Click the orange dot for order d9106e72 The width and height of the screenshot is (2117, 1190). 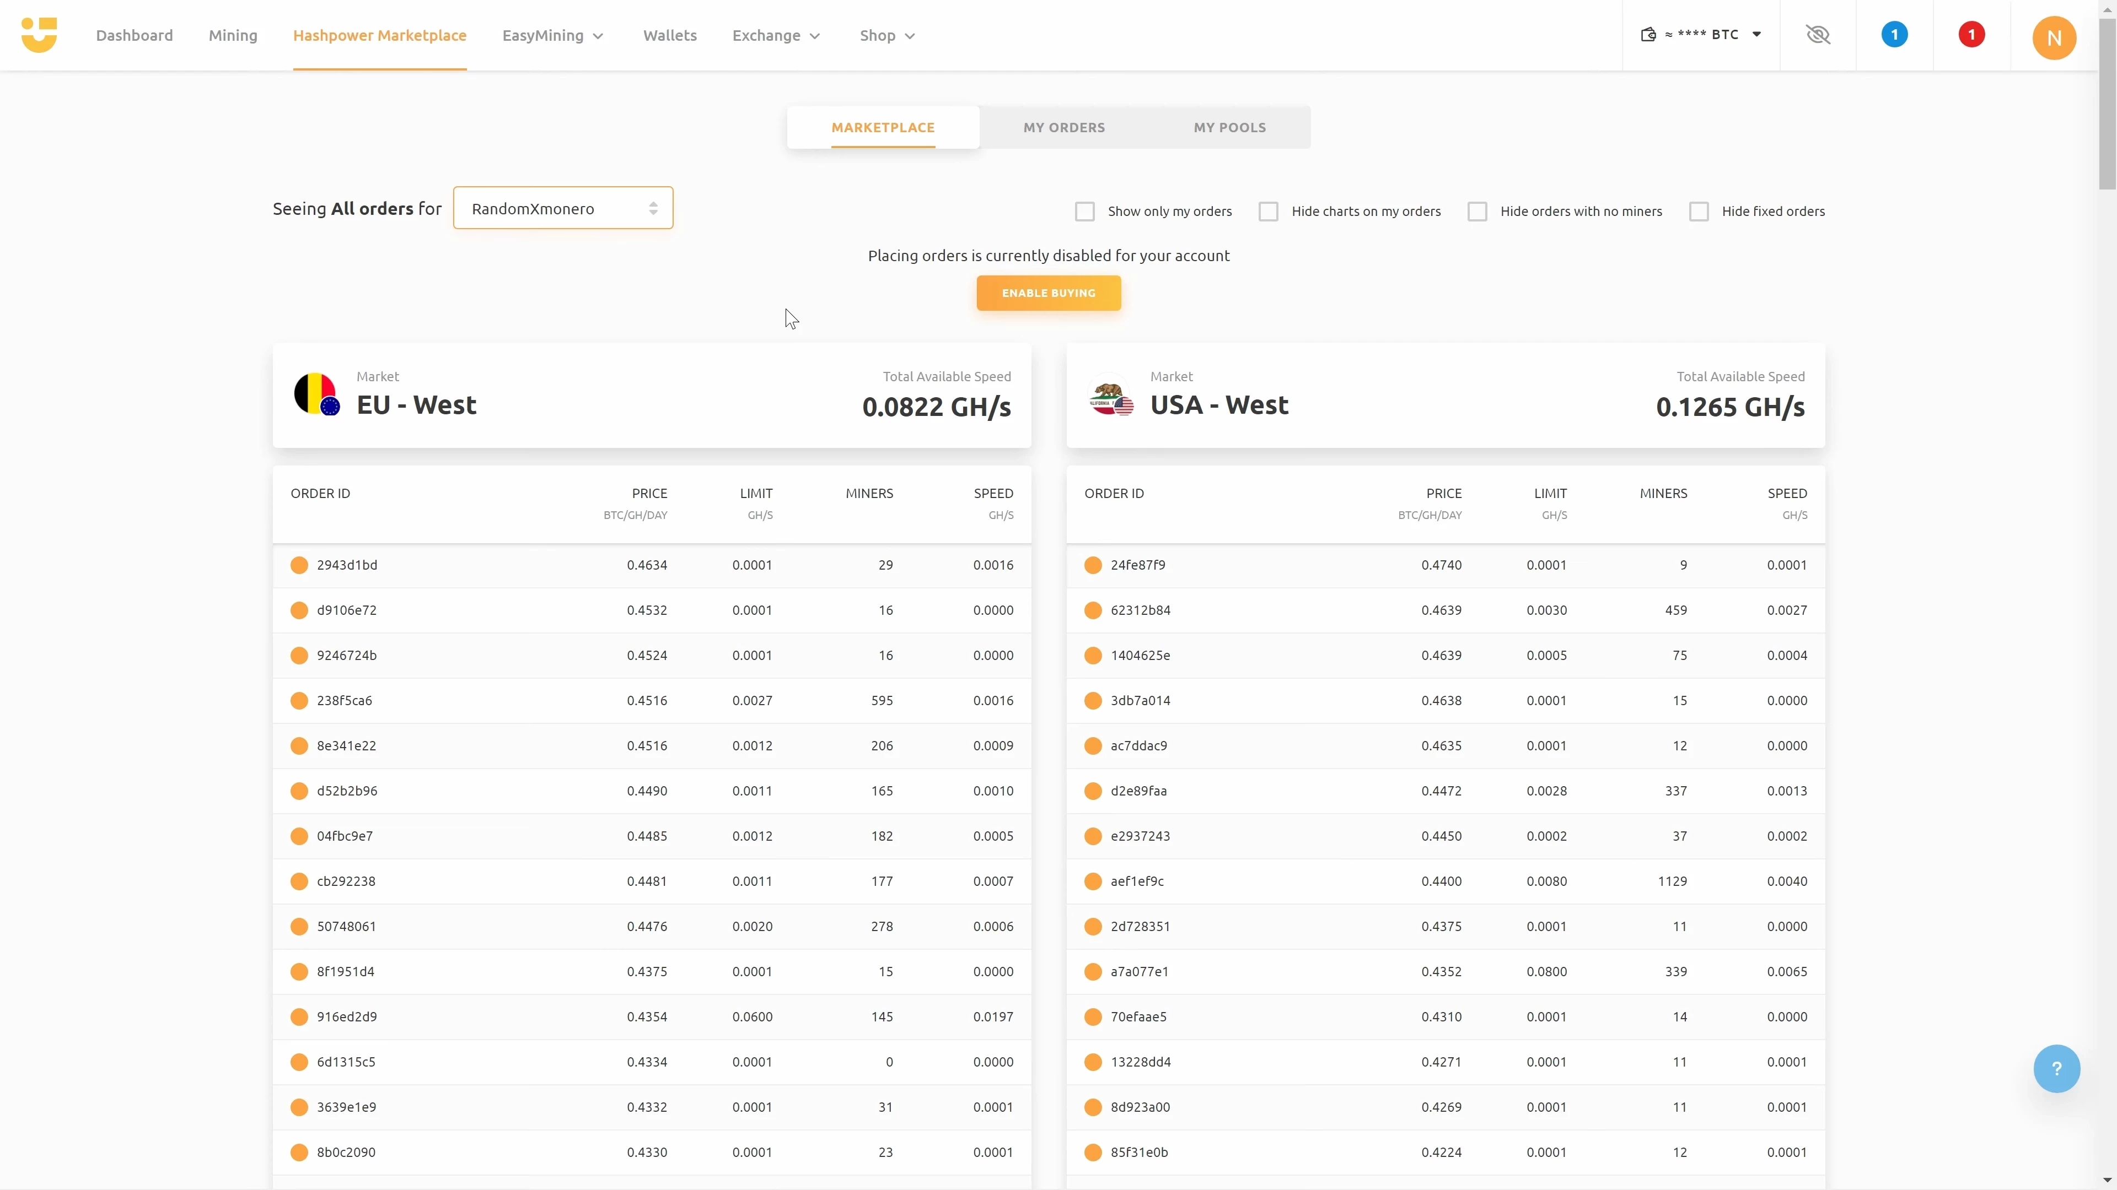click(x=299, y=610)
